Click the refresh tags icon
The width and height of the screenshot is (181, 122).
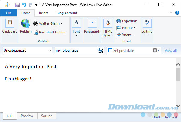[x=100, y=50]
